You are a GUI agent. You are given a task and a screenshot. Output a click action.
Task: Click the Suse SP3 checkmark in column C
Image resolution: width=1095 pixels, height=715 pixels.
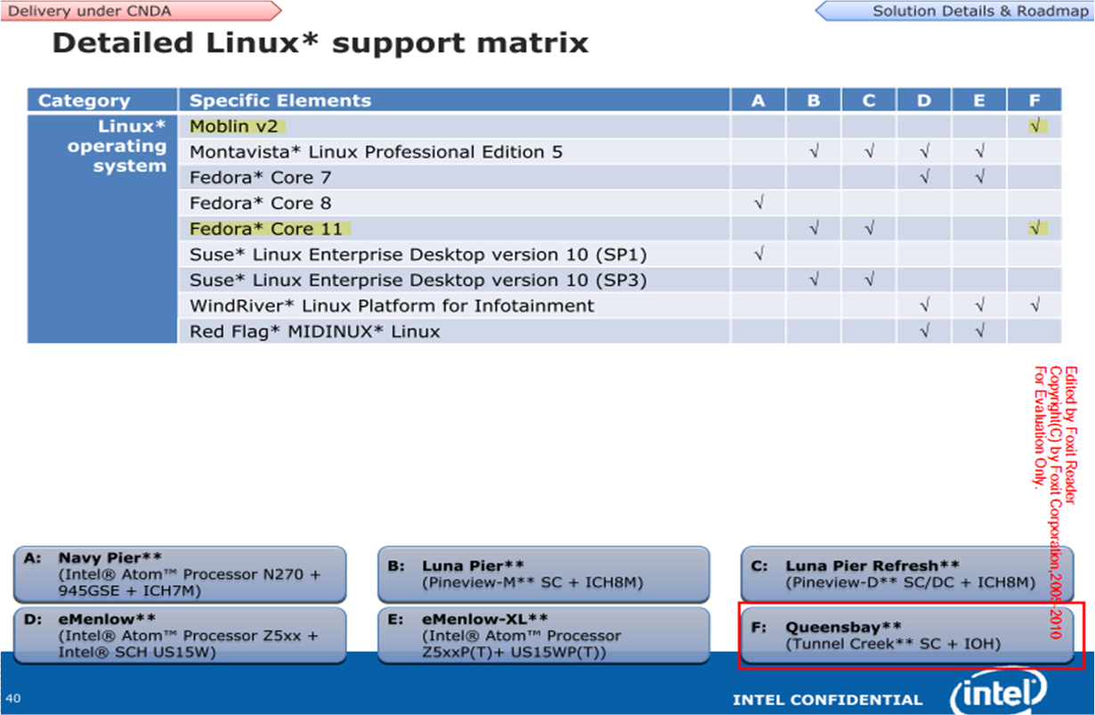[869, 280]
